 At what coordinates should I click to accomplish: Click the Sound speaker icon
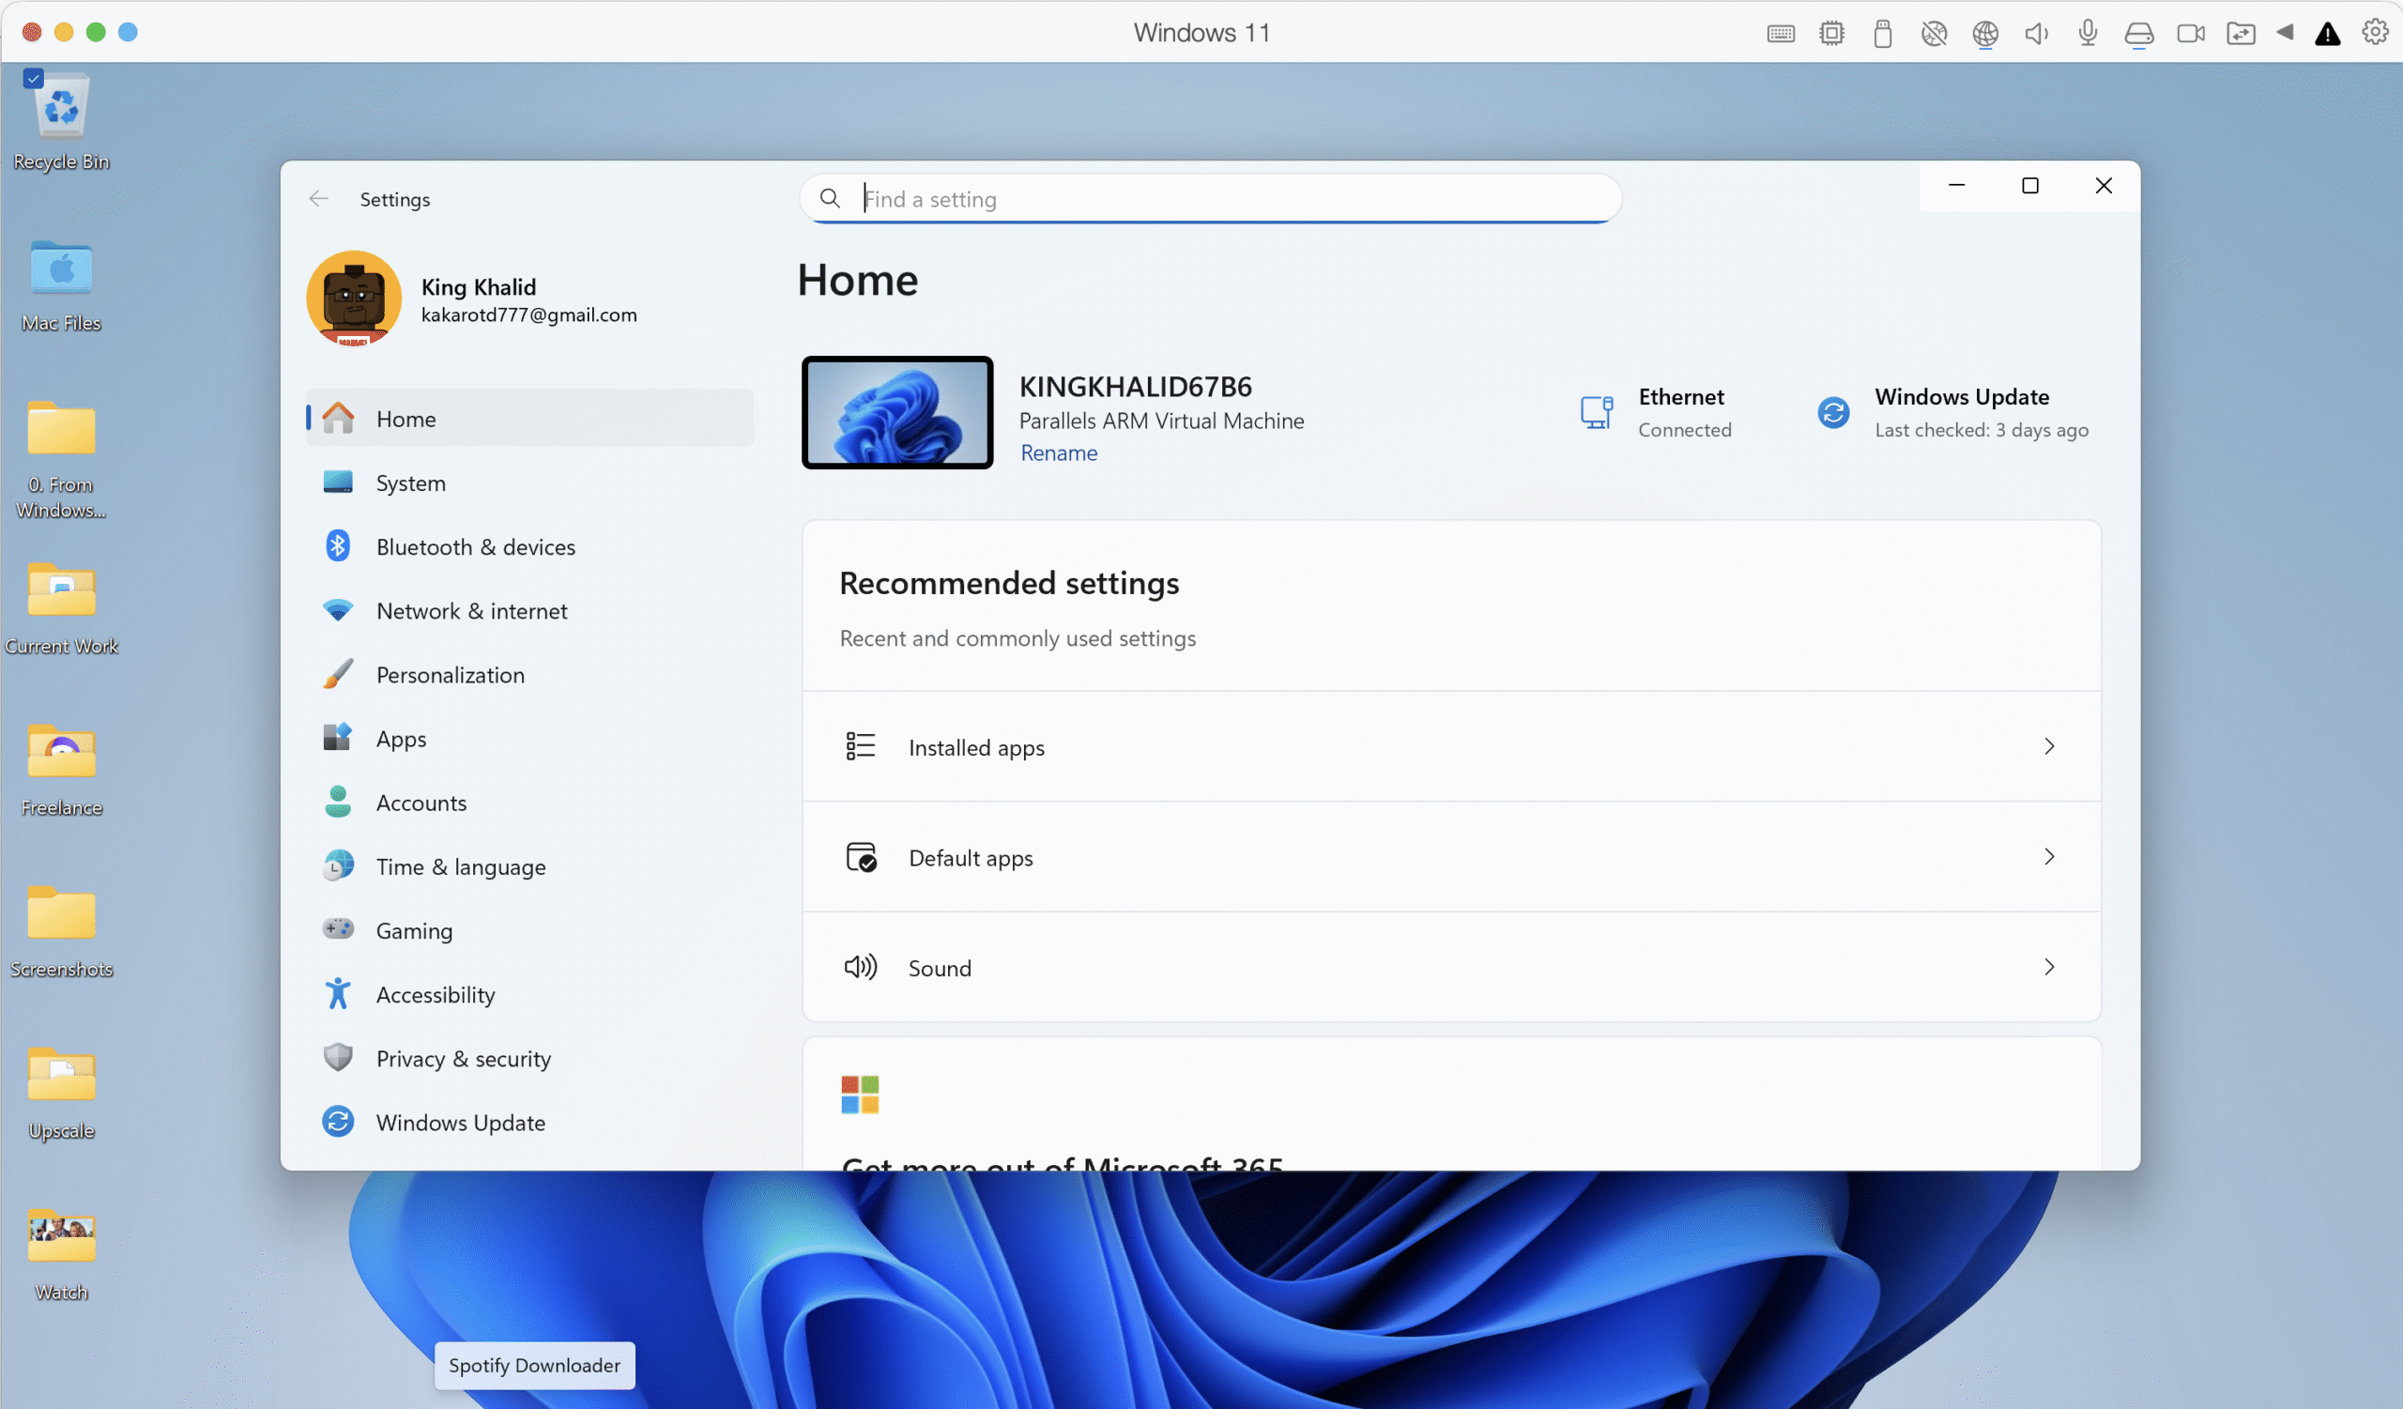click(x=860, y=967)
